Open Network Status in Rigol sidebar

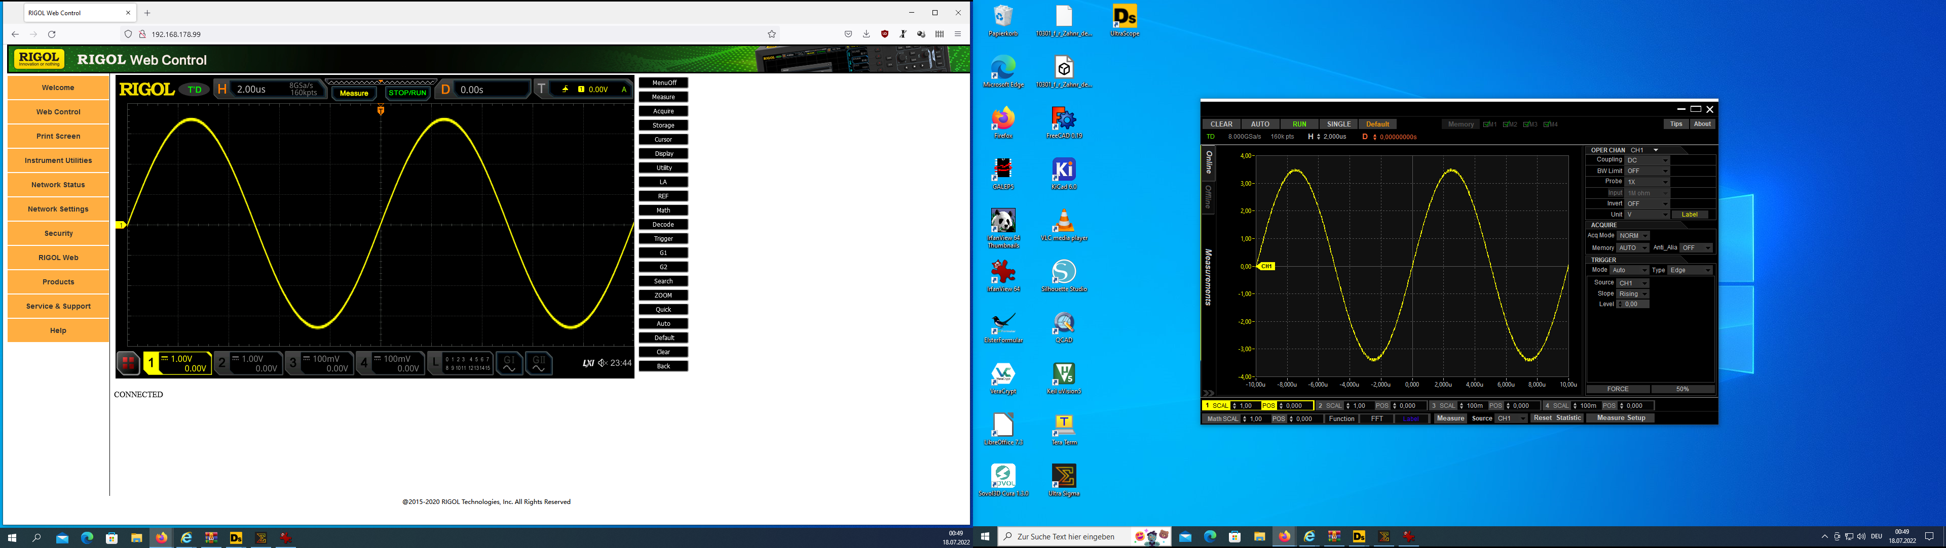[58, 185]
